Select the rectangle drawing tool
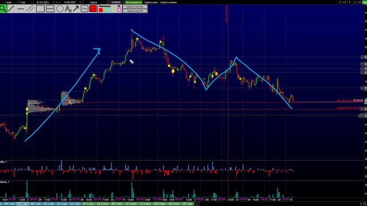Viewport: 367px width, 206px height. (x=40, y=9)
